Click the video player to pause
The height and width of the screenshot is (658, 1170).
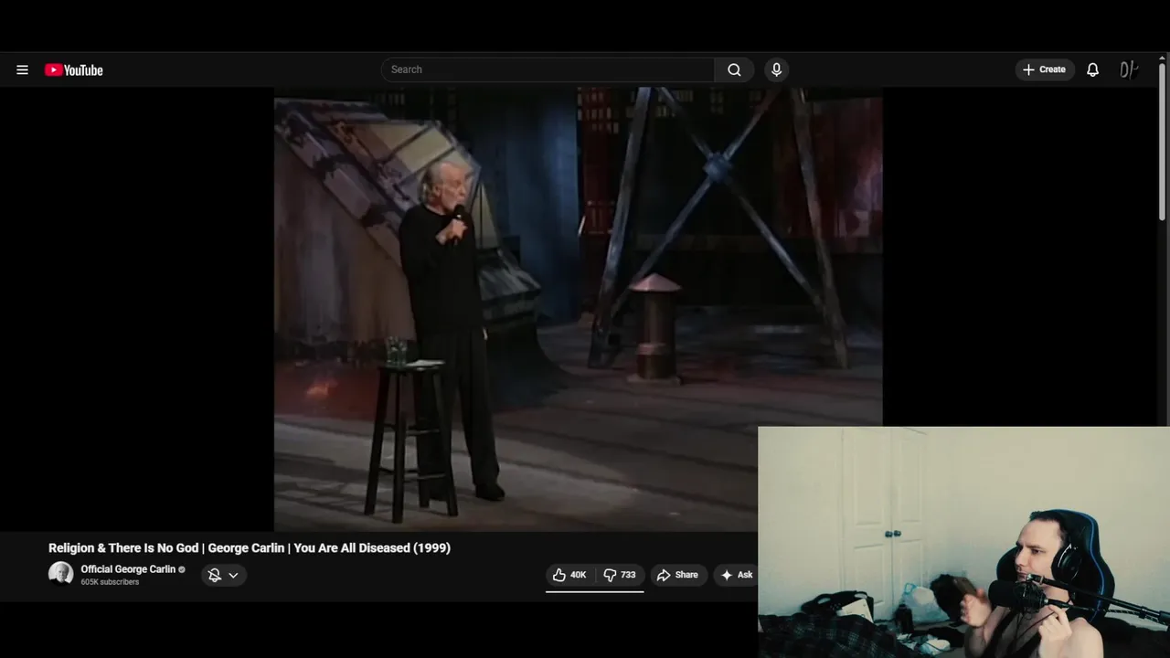pos(579,309)
